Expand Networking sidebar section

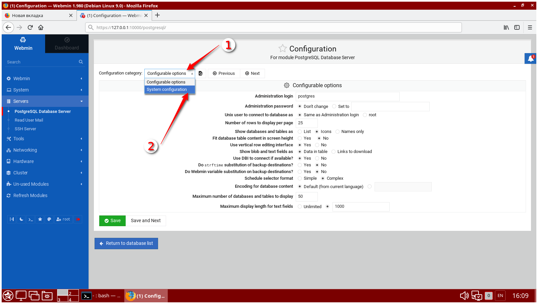pos(45,150)
